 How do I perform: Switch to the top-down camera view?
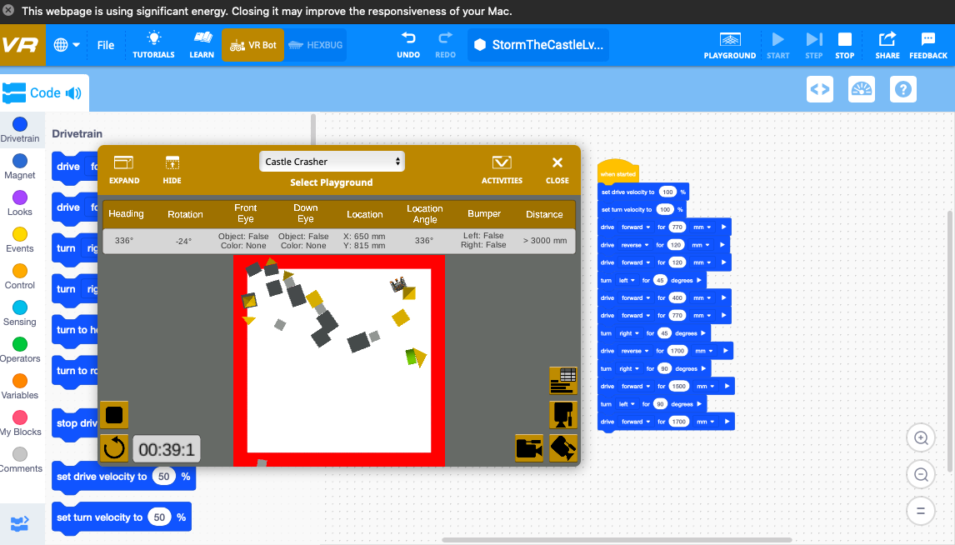(563, 414)
